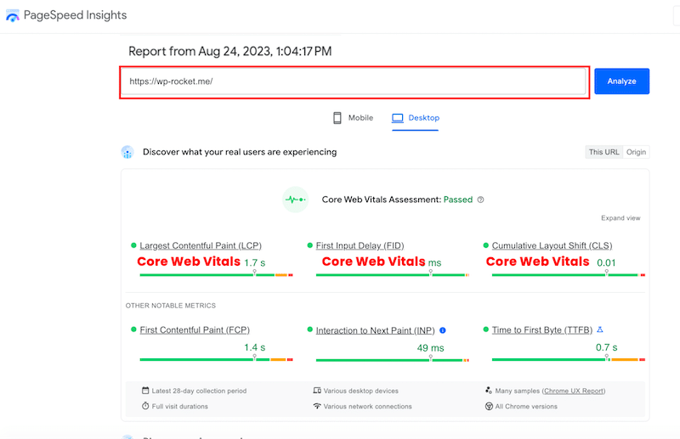Click 'Various network connections' text
Screen dimensions: 680x439
368,407
